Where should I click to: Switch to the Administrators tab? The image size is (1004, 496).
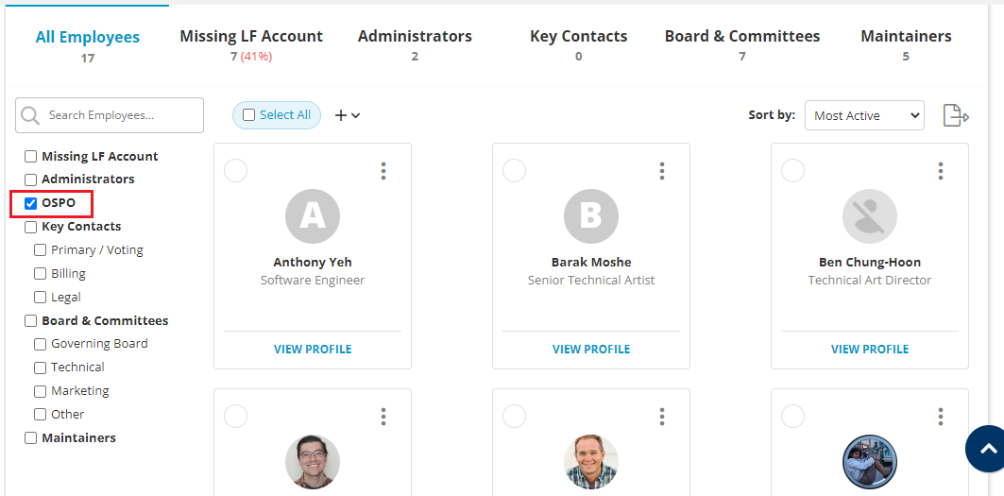(x=415, y=37)
